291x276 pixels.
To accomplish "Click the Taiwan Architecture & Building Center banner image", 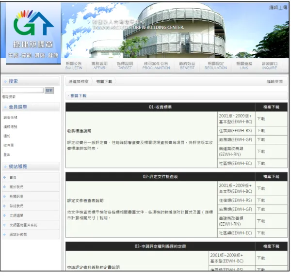I will [175, 31].
